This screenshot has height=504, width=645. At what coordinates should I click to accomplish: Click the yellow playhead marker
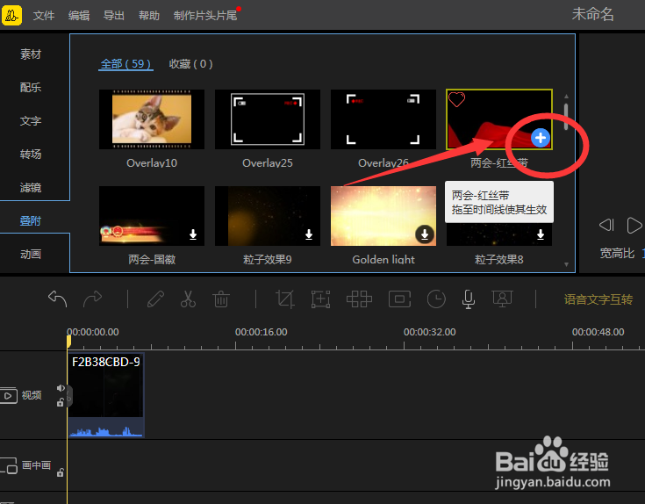tap(68, 342)
